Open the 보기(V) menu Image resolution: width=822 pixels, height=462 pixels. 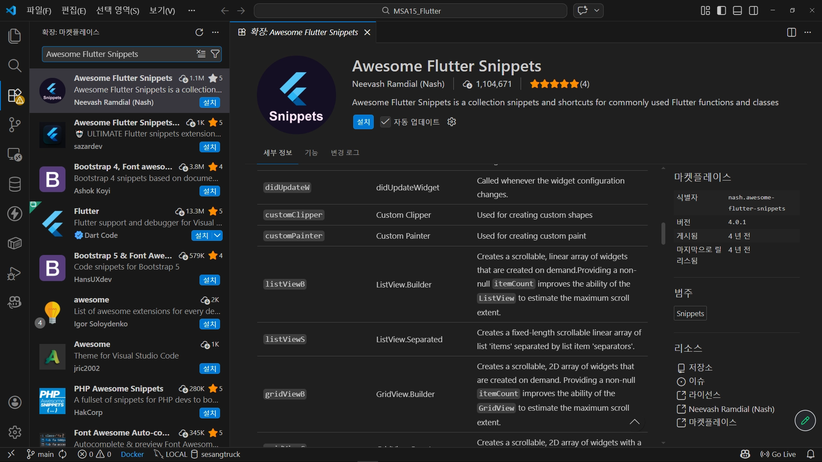[162, 11]
